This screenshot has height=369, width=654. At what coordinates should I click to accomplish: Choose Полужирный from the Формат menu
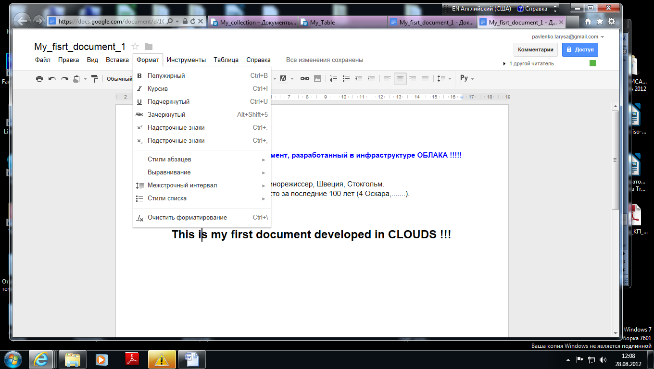click(x=202, y=76)
